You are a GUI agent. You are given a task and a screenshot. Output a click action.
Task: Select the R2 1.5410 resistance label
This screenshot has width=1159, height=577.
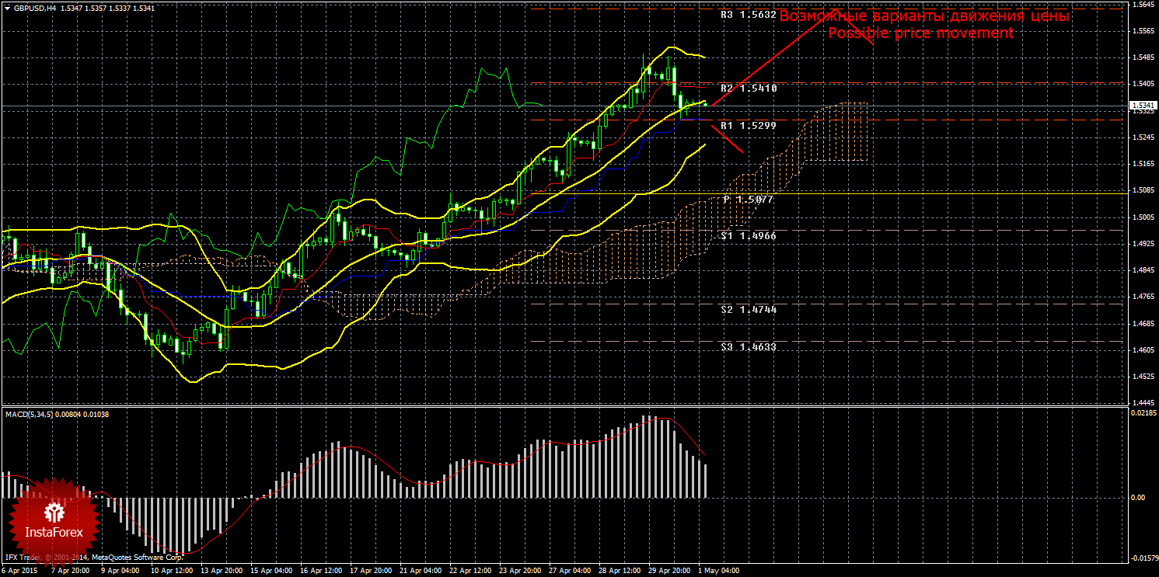748,89
